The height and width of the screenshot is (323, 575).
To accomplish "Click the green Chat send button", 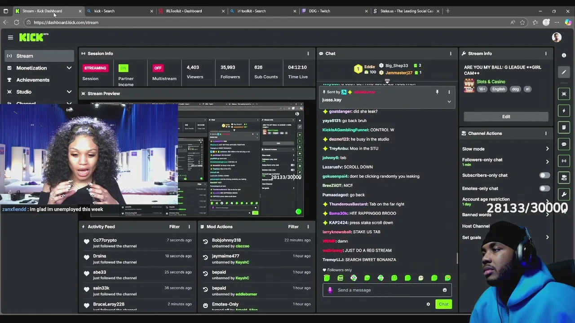I will [x=443, y=304].
